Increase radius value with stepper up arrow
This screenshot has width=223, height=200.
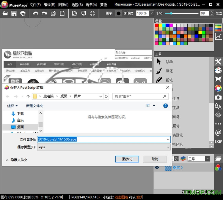(x=212, y=12)
